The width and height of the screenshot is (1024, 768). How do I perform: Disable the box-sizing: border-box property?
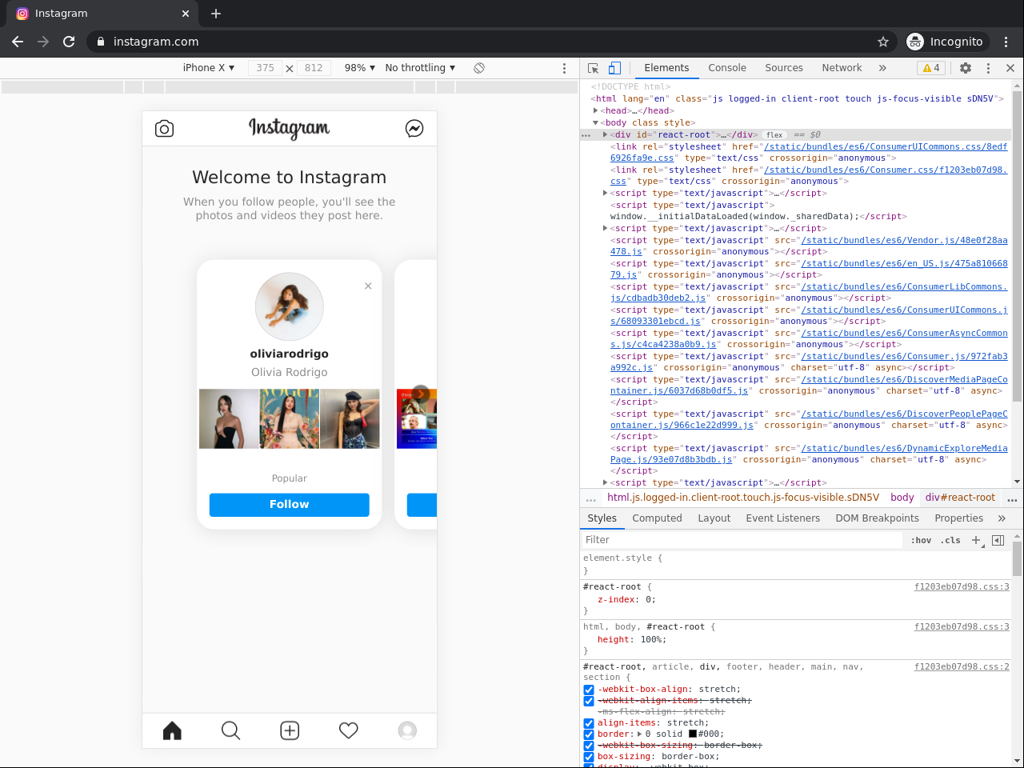click(x=589, y=757)
